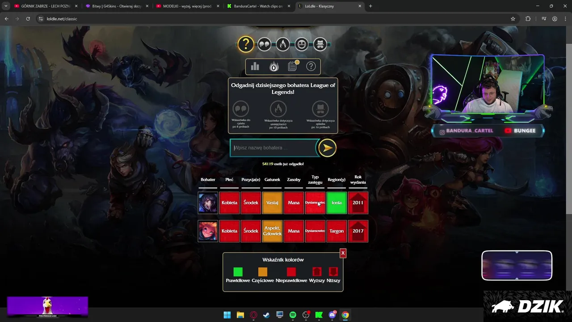Click the splash hint hat icon in the clue box

(x=320, y=109)
